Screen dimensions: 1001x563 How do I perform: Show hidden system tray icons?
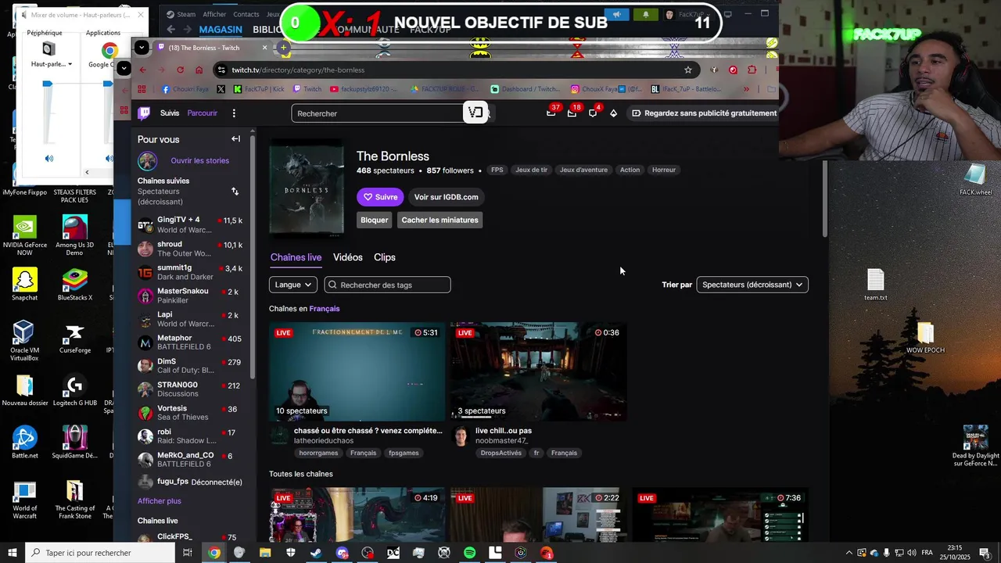pyautogui.click(x=849, y=553)
